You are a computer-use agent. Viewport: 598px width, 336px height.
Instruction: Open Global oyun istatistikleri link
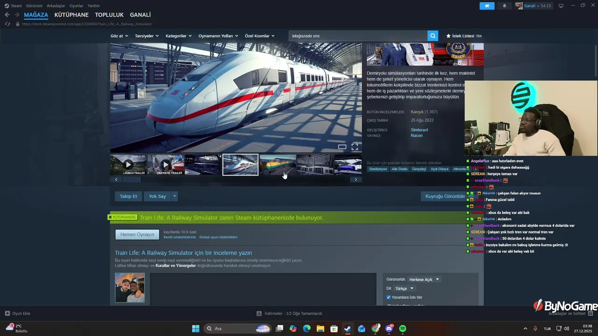pos(218,237)
